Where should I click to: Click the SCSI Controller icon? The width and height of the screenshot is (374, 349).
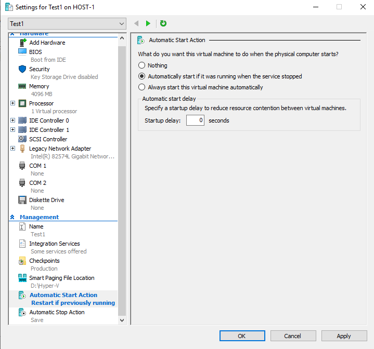tap(22, 139)
